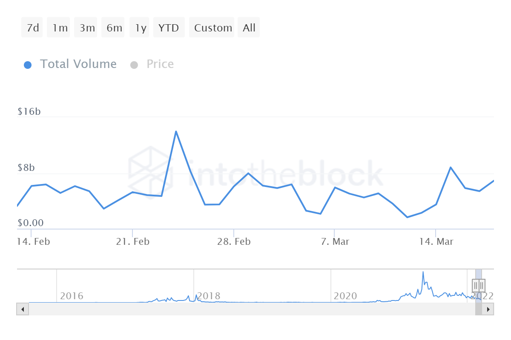Select the YTD range button

click(169, 28)
